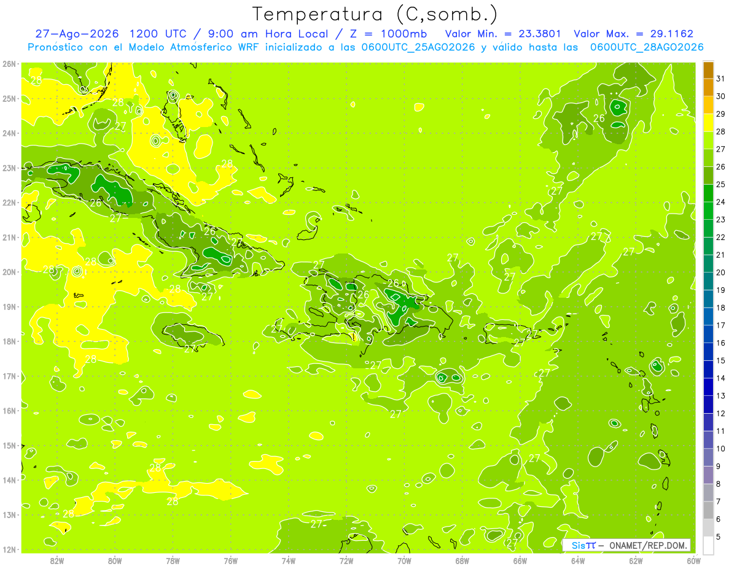737x569 pixels.
Task: Click the number 5 on the color legend
Action: [719, 537]
